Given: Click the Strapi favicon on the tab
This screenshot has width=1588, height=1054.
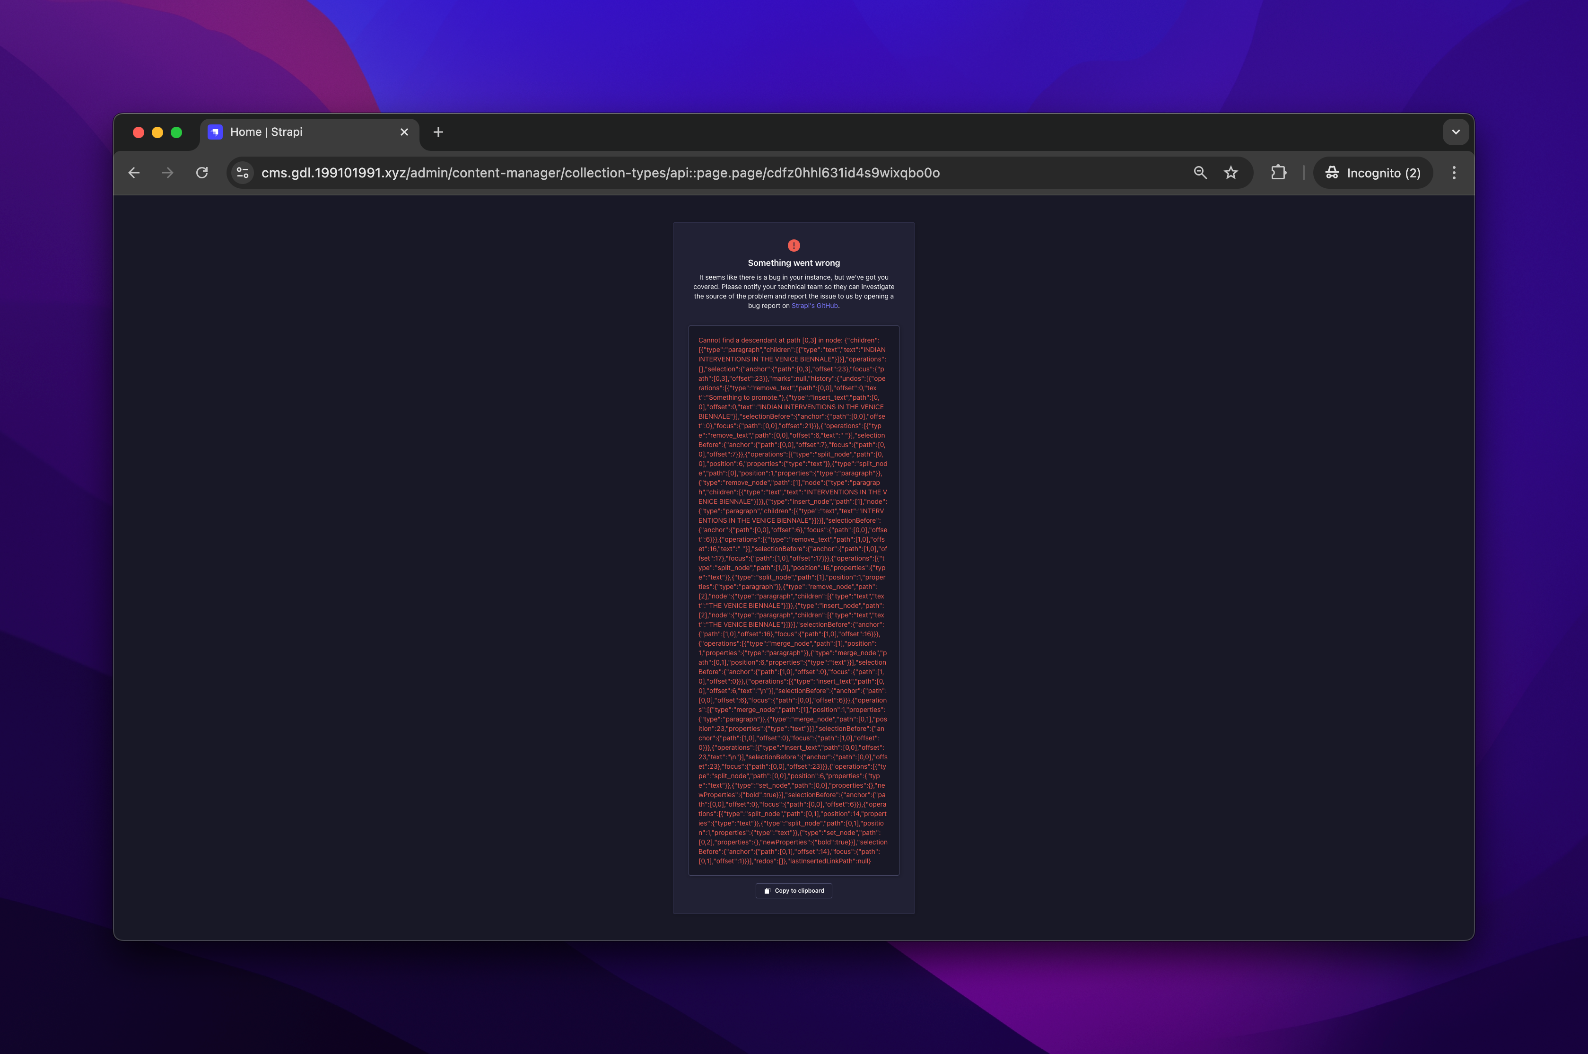Looking at the screenshot, I should click(215, 132).
